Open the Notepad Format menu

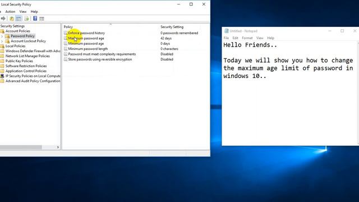[x=247, y=38]
